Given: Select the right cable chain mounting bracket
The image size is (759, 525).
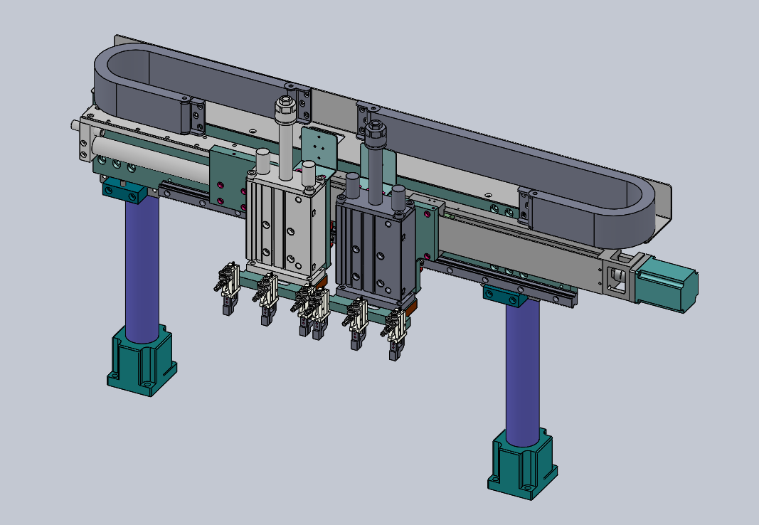Looking at the screenshot, I should tap(524, 208).
